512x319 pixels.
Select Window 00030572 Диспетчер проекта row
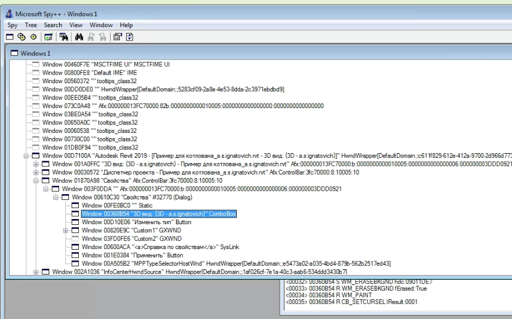206,172
